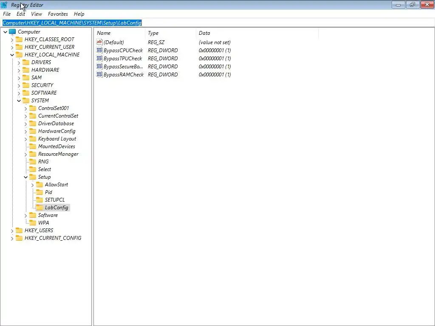Select the ResourceManager key
This screenshot has height=326, width=435.
pyautogui.click(x=58, y=154)
